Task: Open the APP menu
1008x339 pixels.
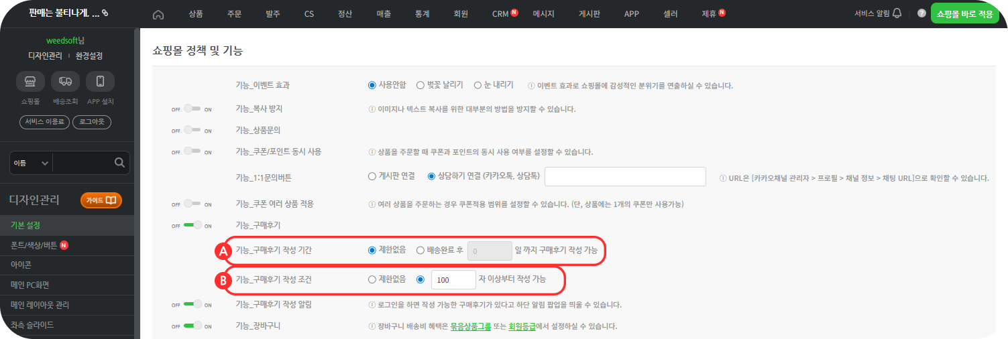Action: [x=631, y=14]
